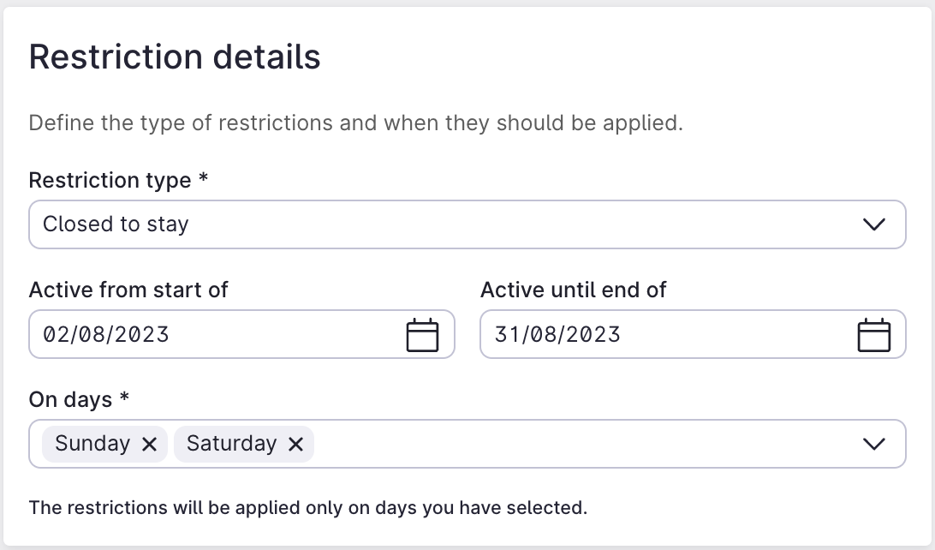Click the Active from start of label

pyautogui.click(x=129, y=290)
